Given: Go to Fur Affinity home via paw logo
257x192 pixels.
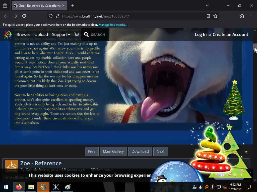Looking at the screenshot, I should [x=8, y=34].
